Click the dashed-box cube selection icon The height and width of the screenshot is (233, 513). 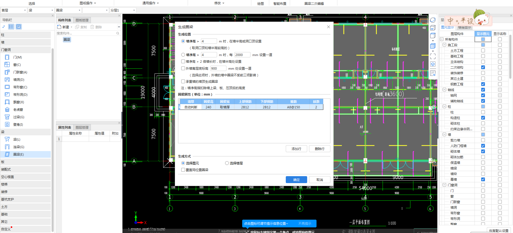(x=433, y=64)
